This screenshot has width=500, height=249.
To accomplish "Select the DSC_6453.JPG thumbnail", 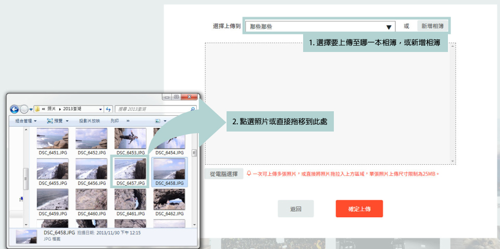I will click(130, 138).
